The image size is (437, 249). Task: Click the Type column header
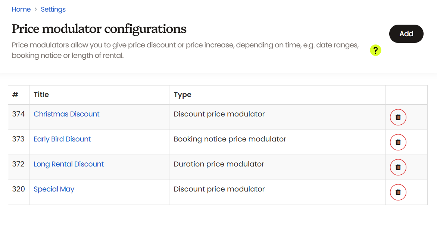[182, 95]
